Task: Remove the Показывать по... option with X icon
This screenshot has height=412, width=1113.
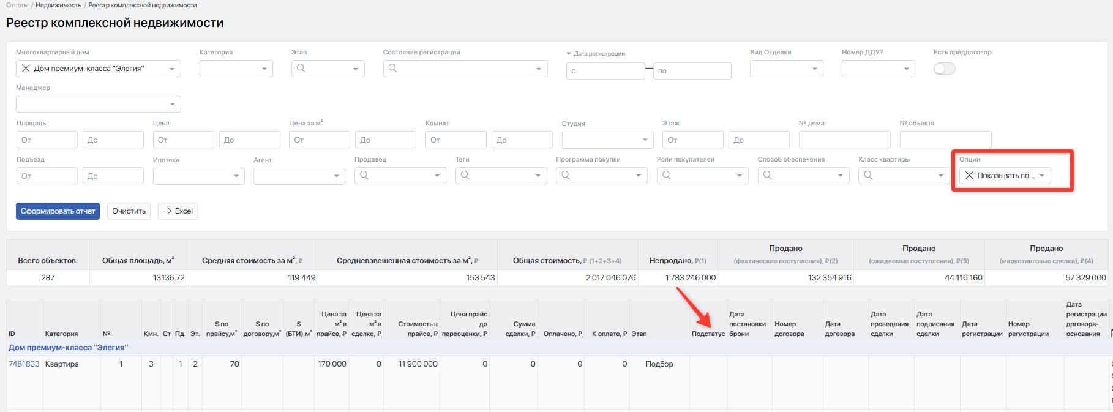Action: 969,176
